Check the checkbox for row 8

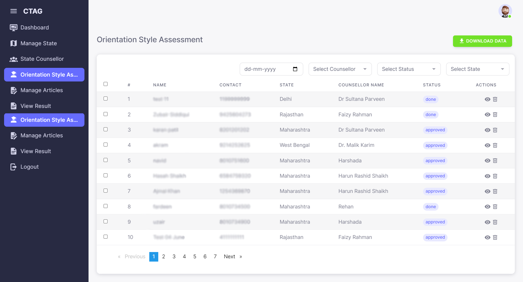point(106,206)
